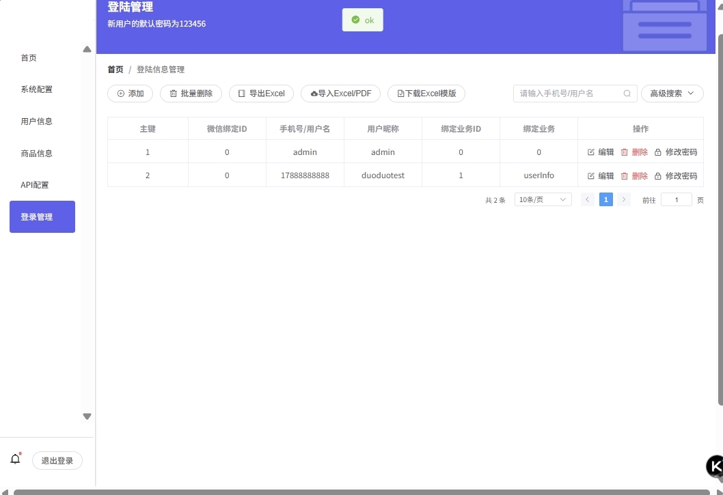723x495 pixels.
Task: Select 系统配置 from the sidebar
Action: [x=37, y=89]
